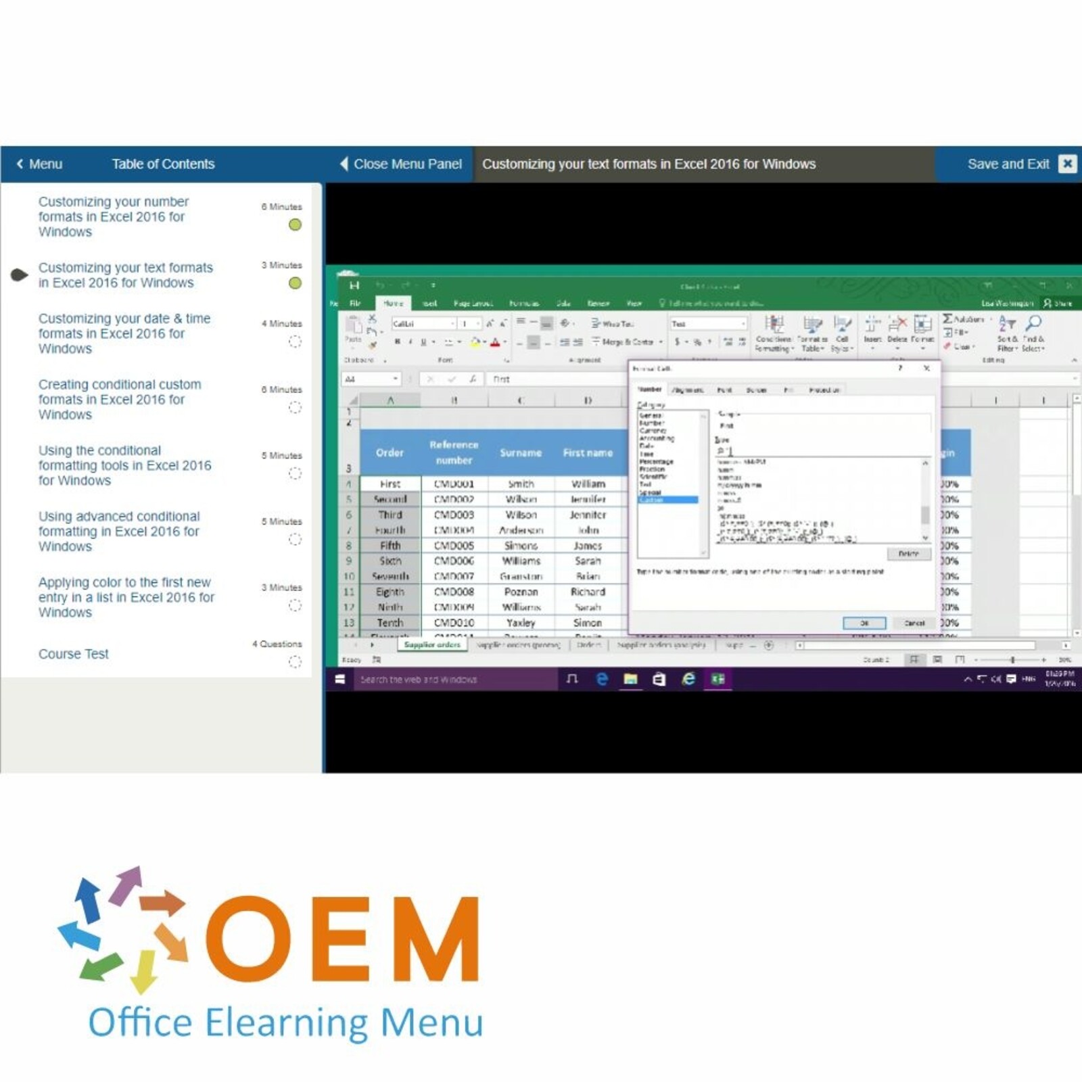This screenshot has width=1082, height=1082.
Task: Click Close Menu Panel
Action: (401, 164)
